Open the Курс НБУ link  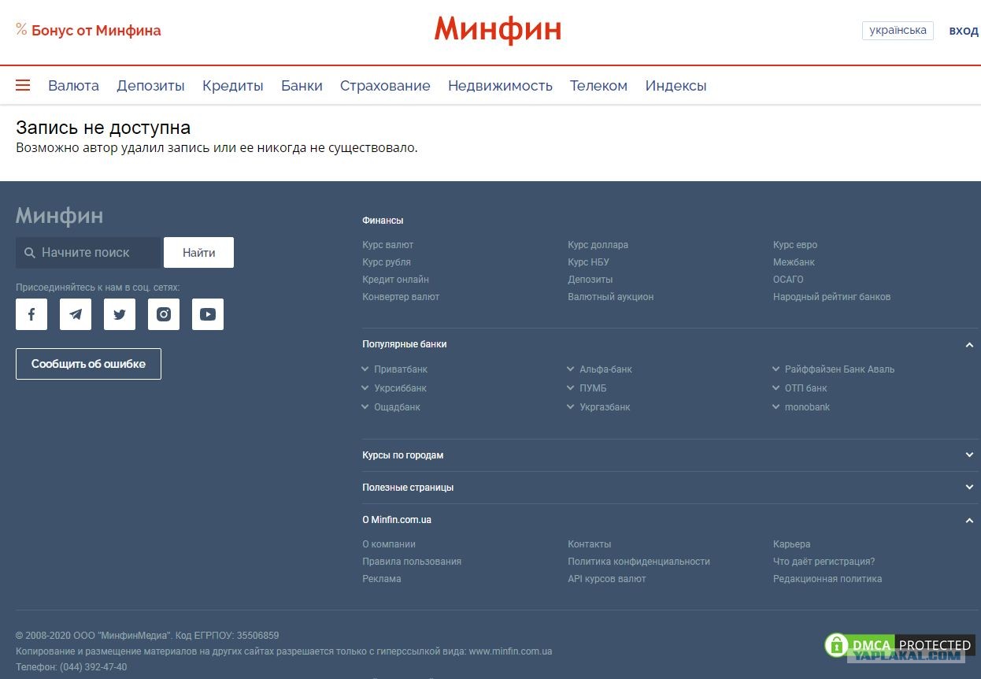coord(588,262)
